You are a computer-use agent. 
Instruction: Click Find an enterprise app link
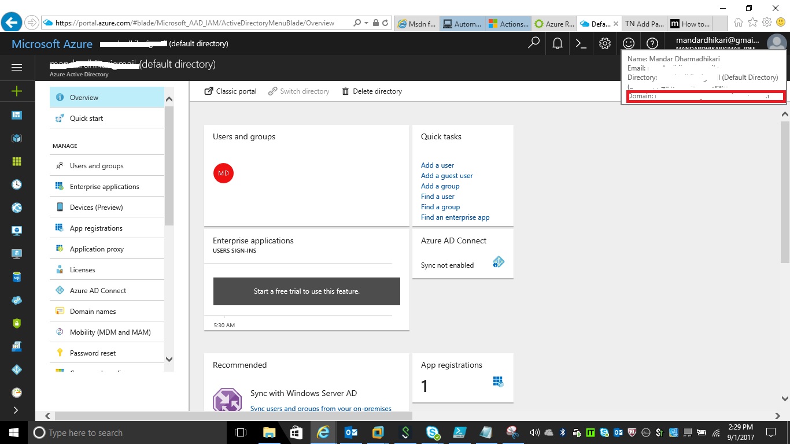455,217
